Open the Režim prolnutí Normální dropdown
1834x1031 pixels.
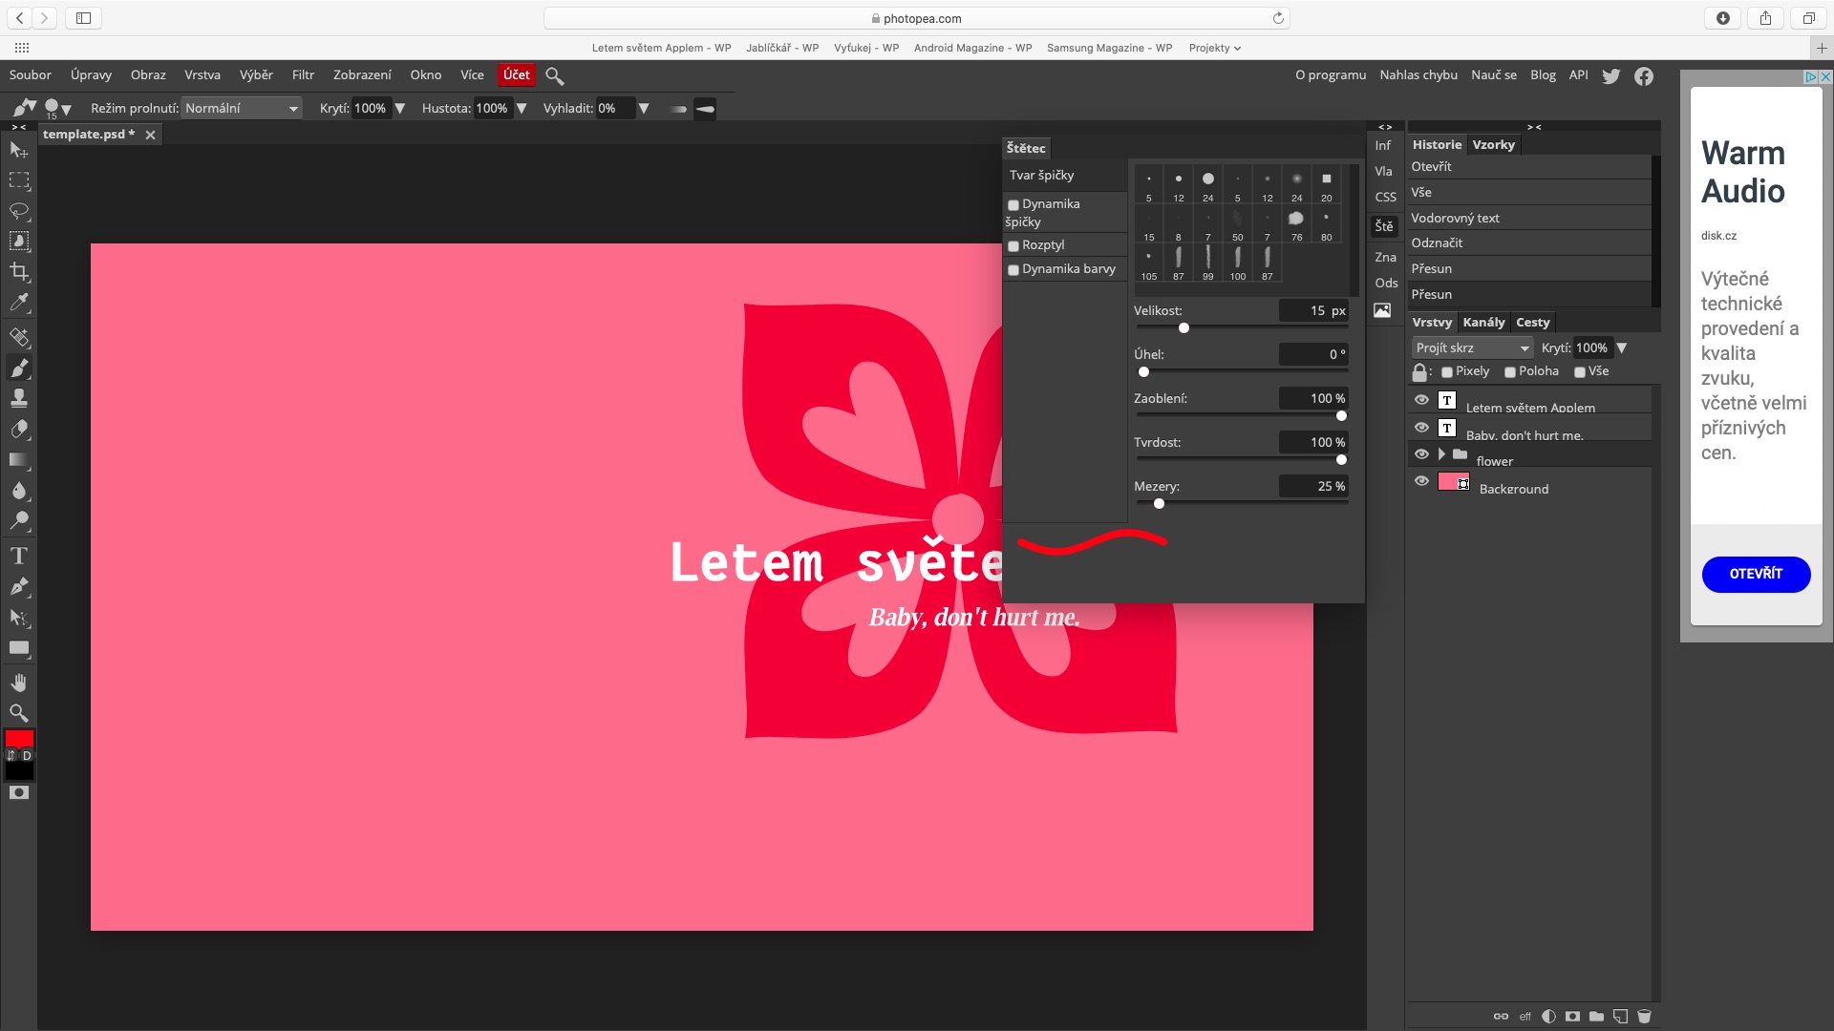[242, 109]
